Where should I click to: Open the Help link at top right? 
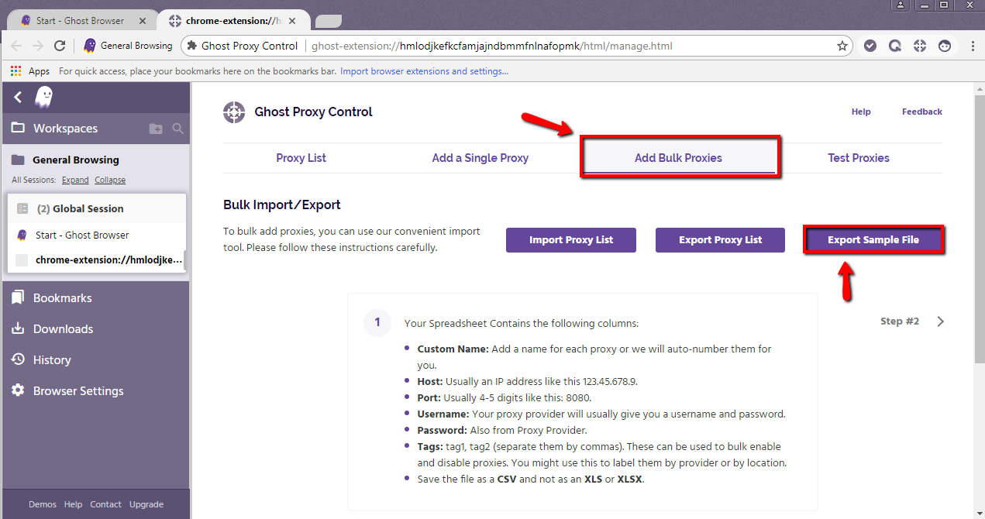pos(861,112)
